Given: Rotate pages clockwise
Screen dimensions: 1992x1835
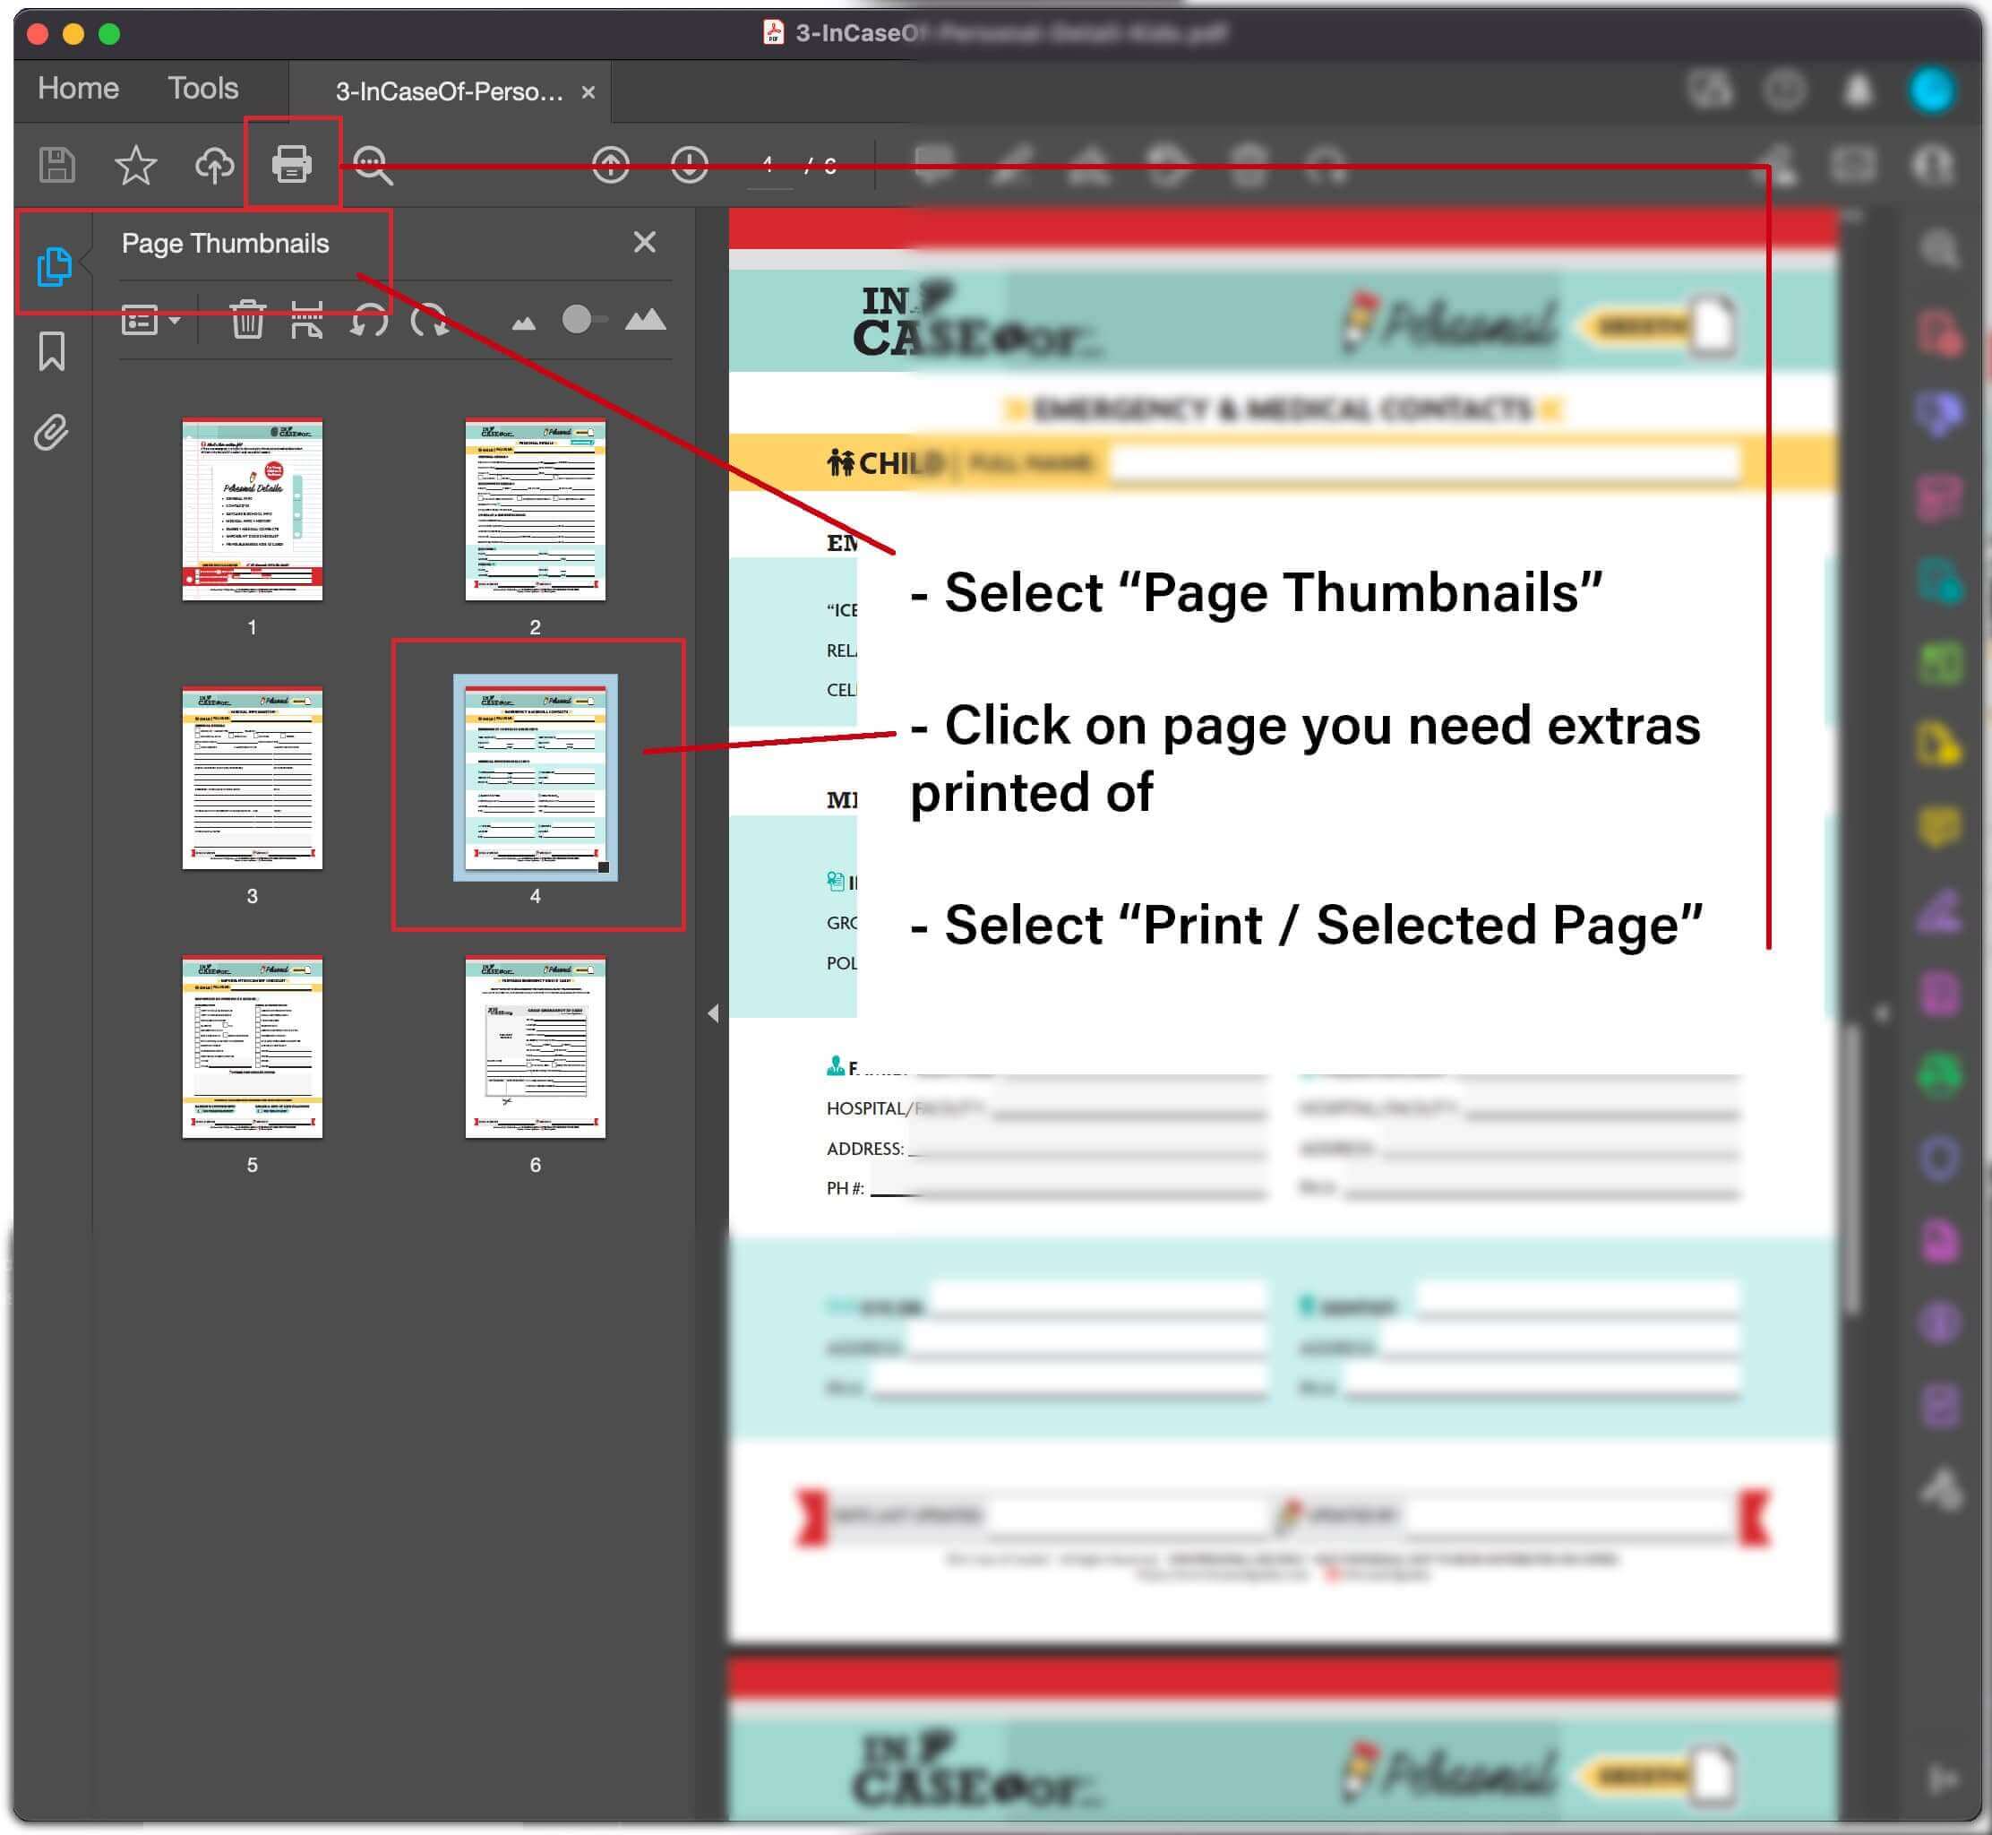Looking at the screenshot, I should coord(429,320).
